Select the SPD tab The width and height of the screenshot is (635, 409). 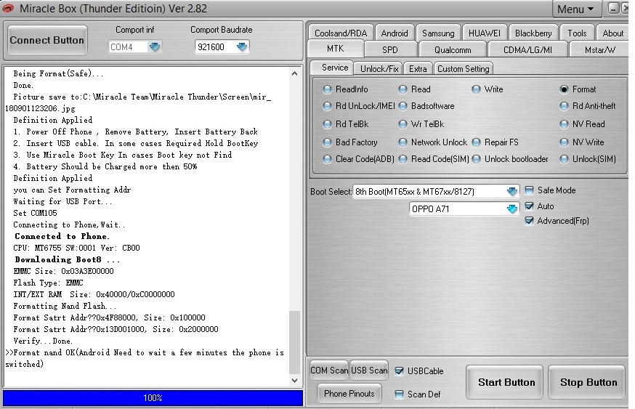[x=390, y=50]
